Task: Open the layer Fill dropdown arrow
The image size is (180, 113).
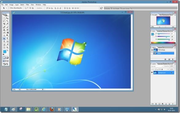Action: [x=174, y=69]
